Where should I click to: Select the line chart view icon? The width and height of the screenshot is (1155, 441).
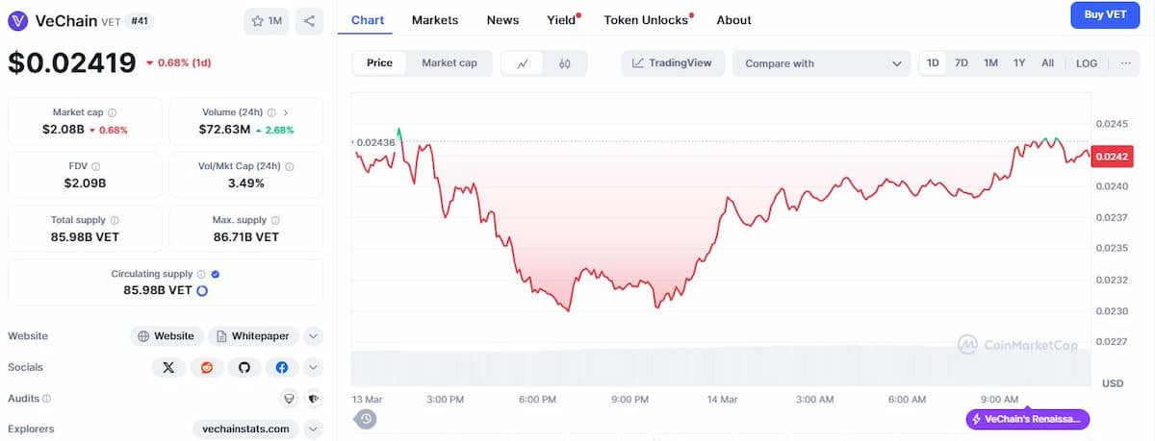pyautogui.click(x=523, y=63)
